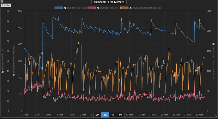Screen dimensions: 218x119
Task: Toggle the Hubitat Hub CPU legend series
Action: pos(103,8)
